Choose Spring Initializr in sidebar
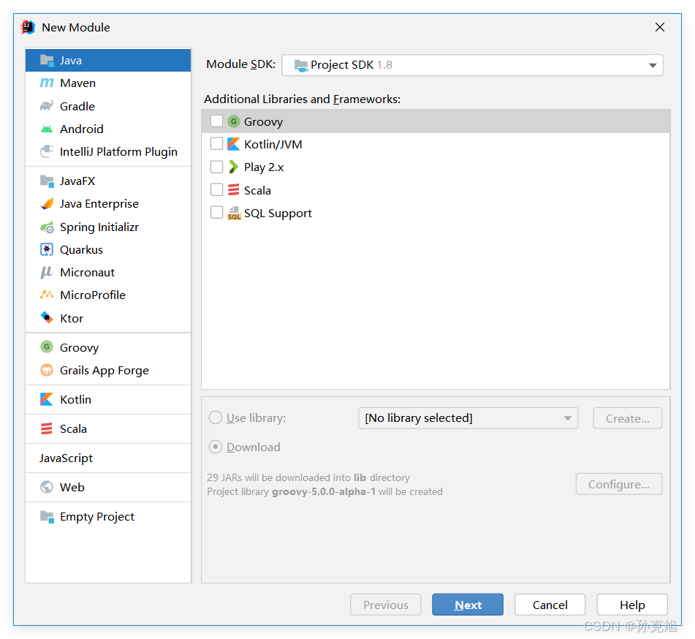695x639 pixels. click(x=108, y=227)
